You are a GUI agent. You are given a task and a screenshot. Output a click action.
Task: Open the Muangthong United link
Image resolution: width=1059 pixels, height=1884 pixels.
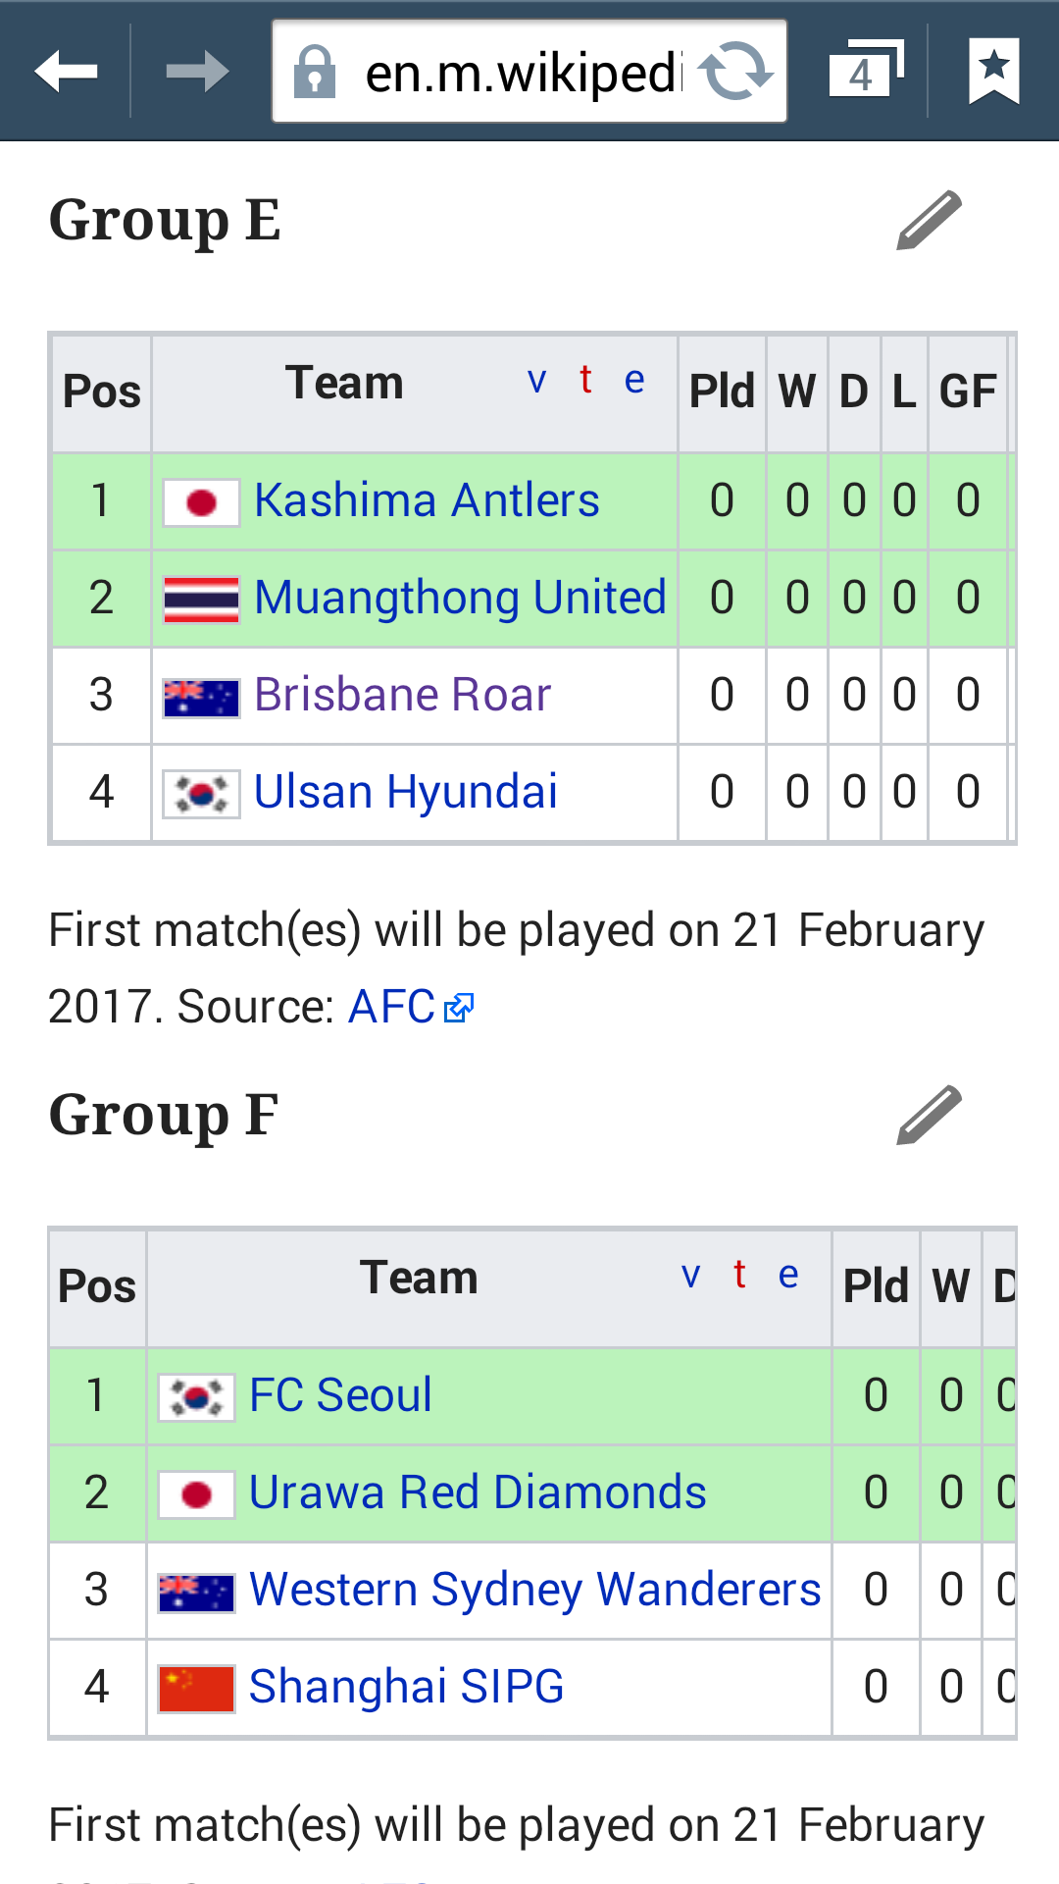(x=460, y=598)
